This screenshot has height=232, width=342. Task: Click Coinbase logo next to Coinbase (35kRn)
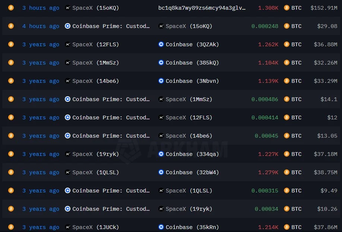coord(161,227)
